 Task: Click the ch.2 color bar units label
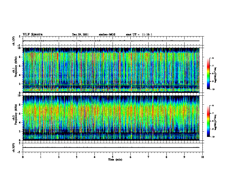coord(216,122)
